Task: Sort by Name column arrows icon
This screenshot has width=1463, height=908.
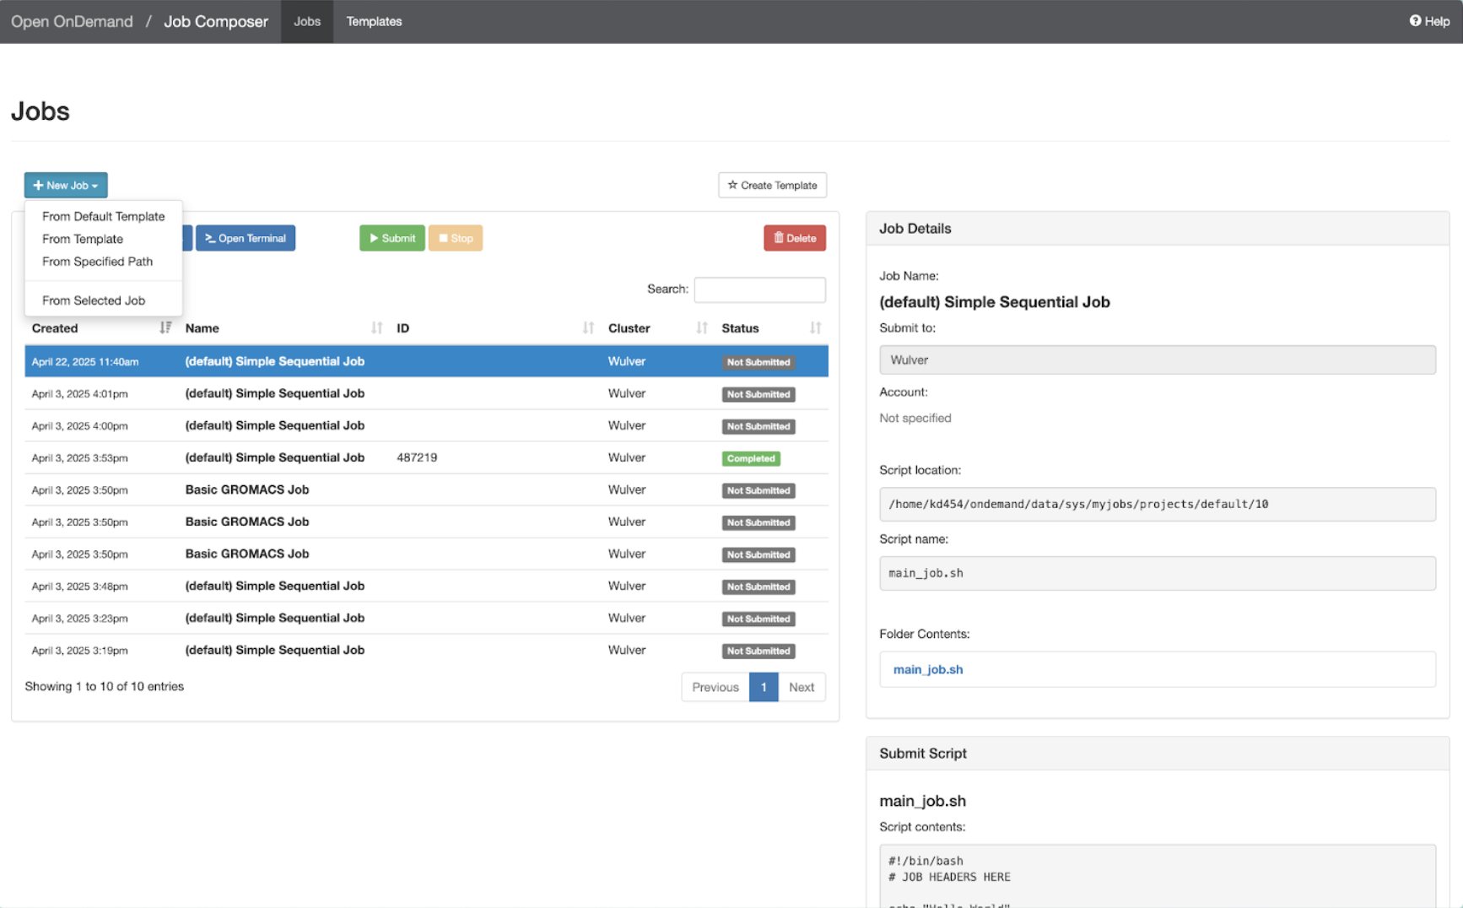Action: click(x=376, y=327)
